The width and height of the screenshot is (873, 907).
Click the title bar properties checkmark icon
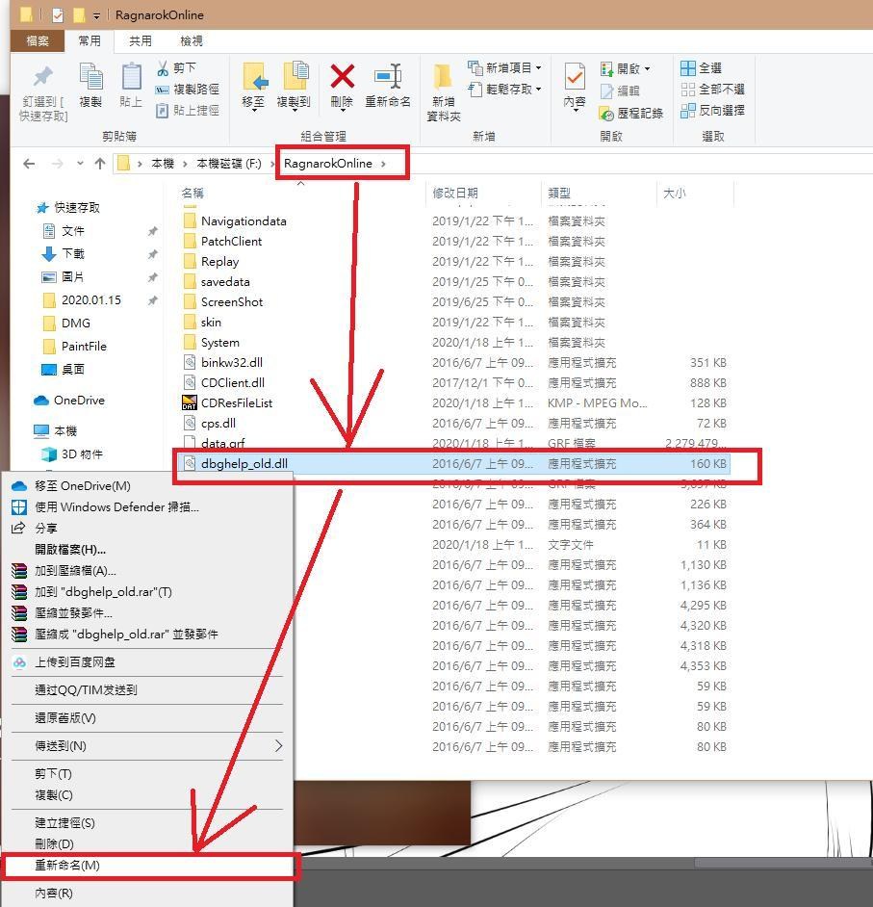[x=58, y=15]
